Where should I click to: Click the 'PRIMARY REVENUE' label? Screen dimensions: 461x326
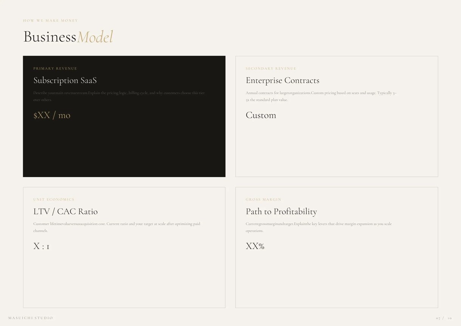click(x=55, y=69)
